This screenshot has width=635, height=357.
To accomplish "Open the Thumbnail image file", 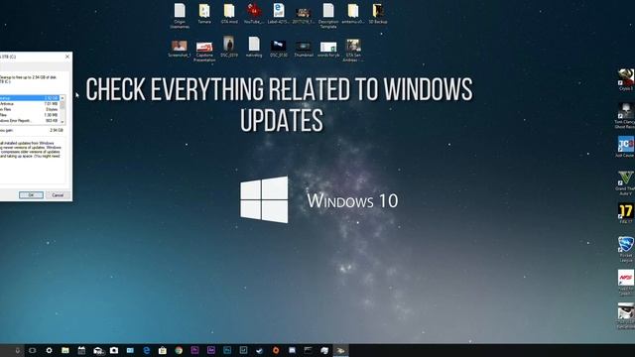I will coord(304,49).
